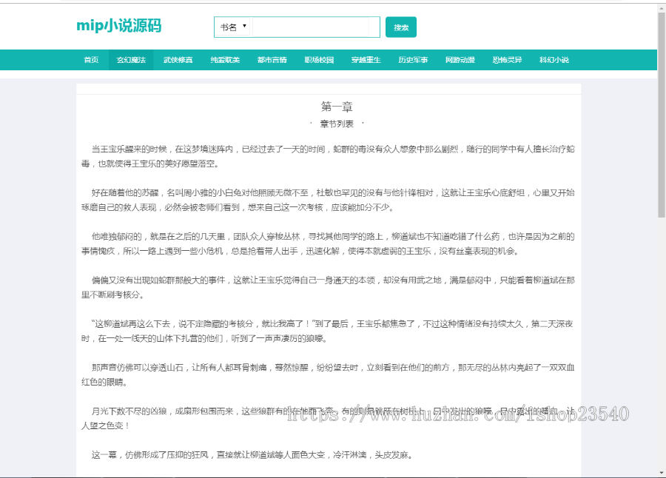Open the 穿越重生 category

pyautogui.click(x=366, y=60)
